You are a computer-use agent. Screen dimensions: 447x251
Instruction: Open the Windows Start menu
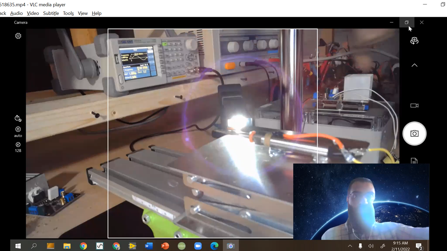18,246
